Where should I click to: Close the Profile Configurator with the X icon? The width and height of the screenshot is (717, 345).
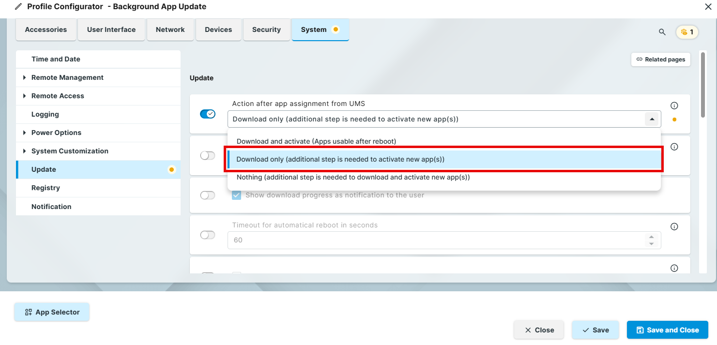pyautogui.click(x=708, y=6)
